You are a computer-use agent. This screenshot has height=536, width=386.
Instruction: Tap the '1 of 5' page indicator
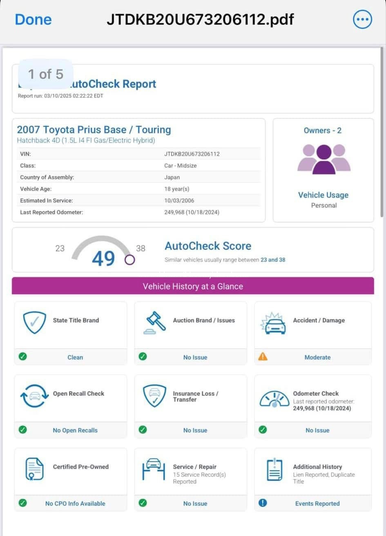[46, 74]
